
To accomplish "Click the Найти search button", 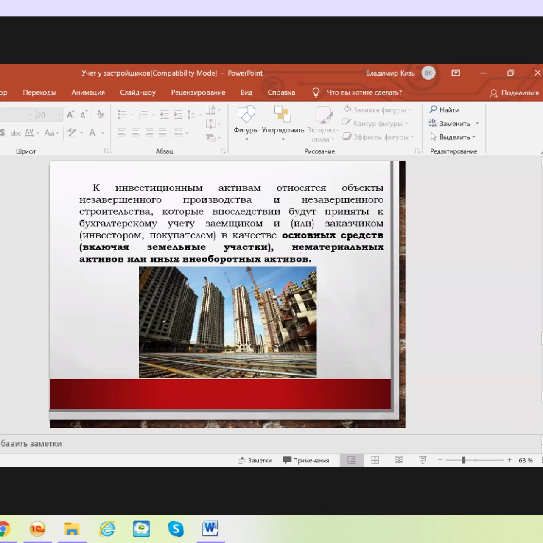I will point(444,110).
